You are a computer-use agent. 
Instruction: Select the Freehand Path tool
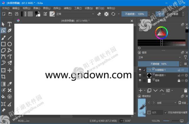tap(9, 57)
